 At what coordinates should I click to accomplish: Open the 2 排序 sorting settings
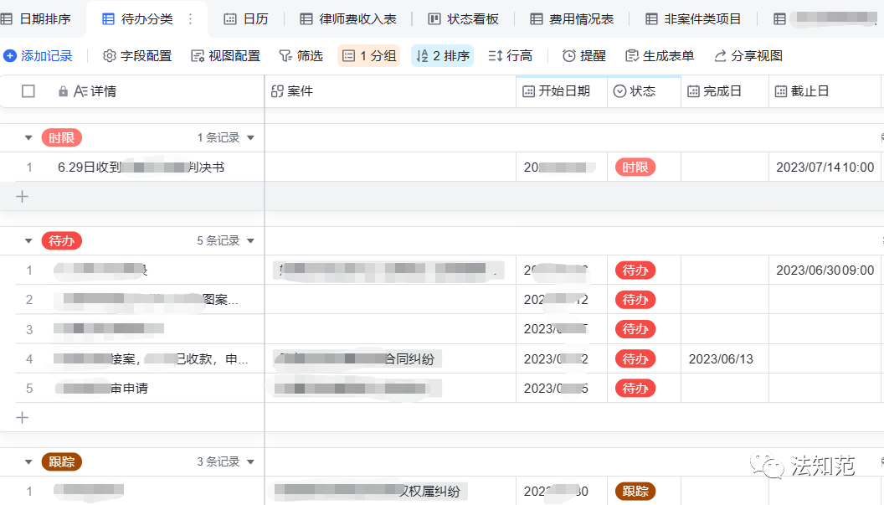[442, 55]
